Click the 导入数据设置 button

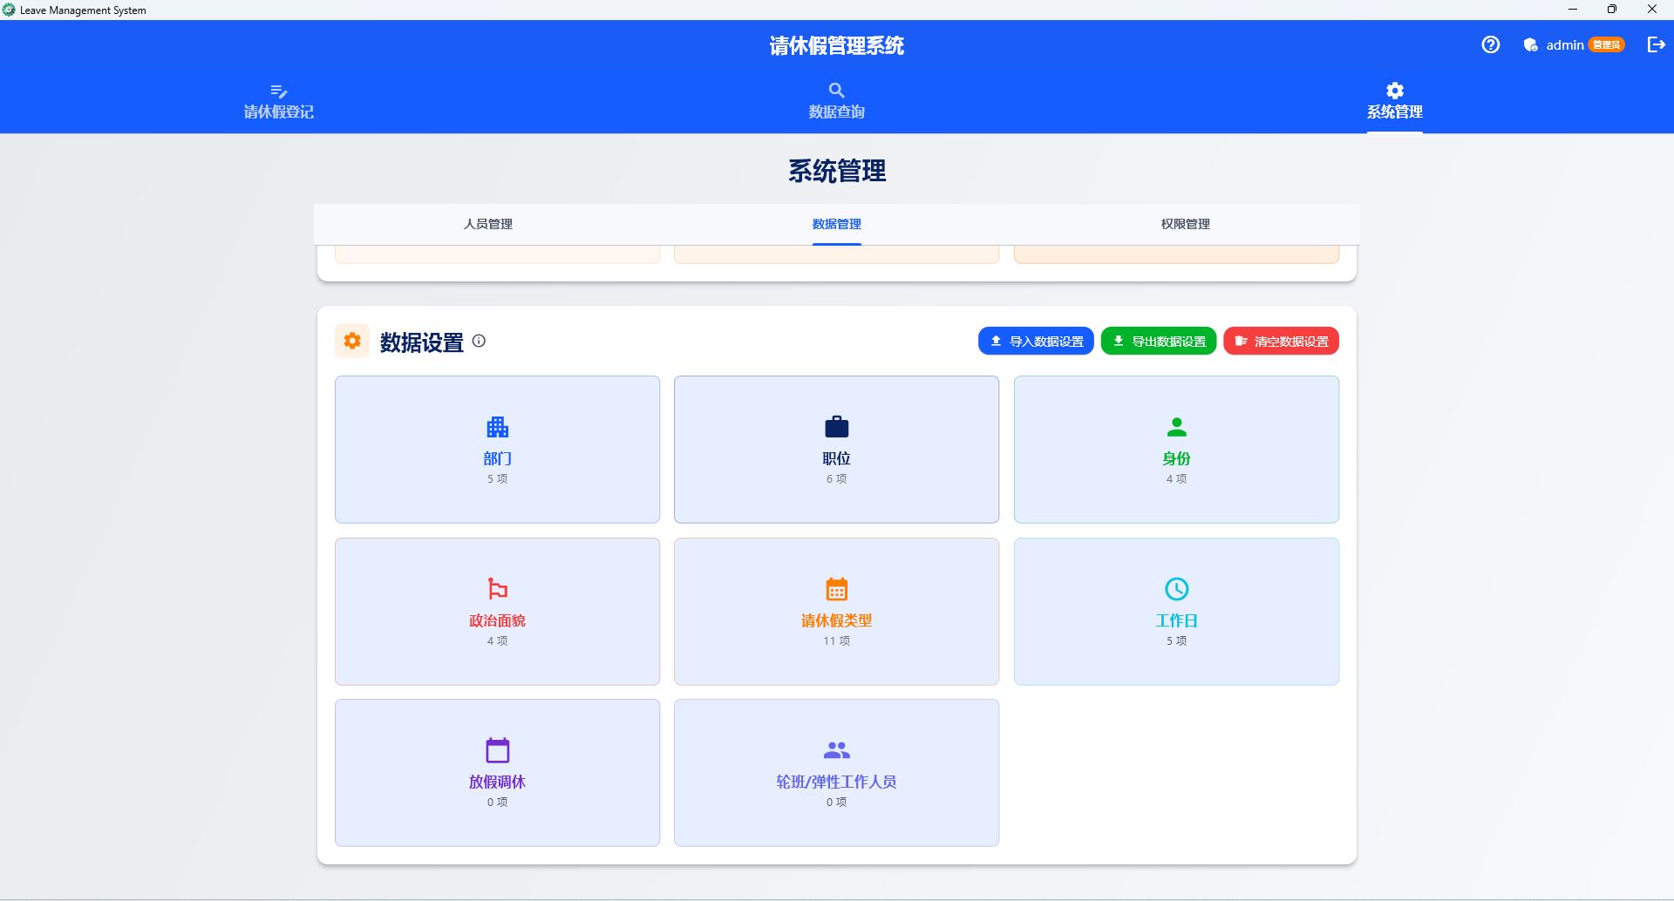coord(1036,341)
